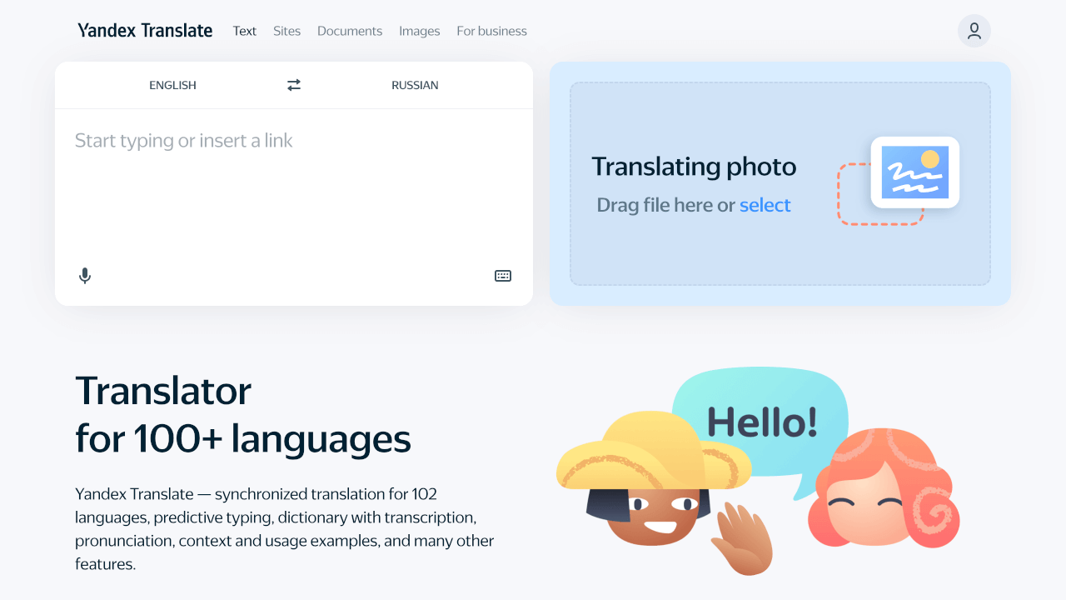The image size is (1066, 600).
Task: Swap languages with the arrows icon
Action: (294, 85)
